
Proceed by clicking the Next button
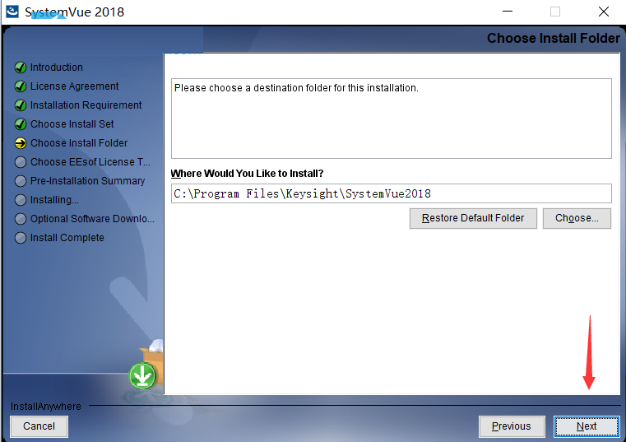(587, 426)
